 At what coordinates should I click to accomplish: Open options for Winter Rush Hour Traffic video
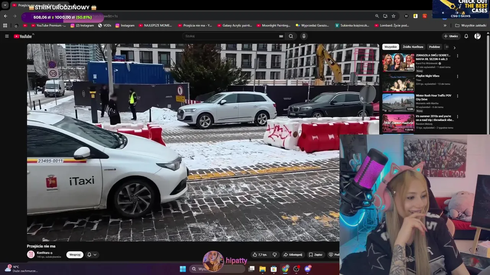(457, 96)
